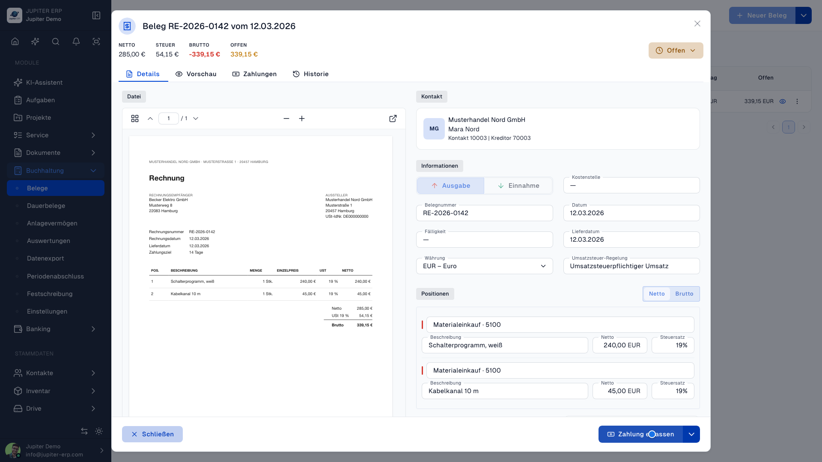Click the AI sparkle icon in top bar
The height and width of the screenshot is (462, 822).
click(35, 41)
